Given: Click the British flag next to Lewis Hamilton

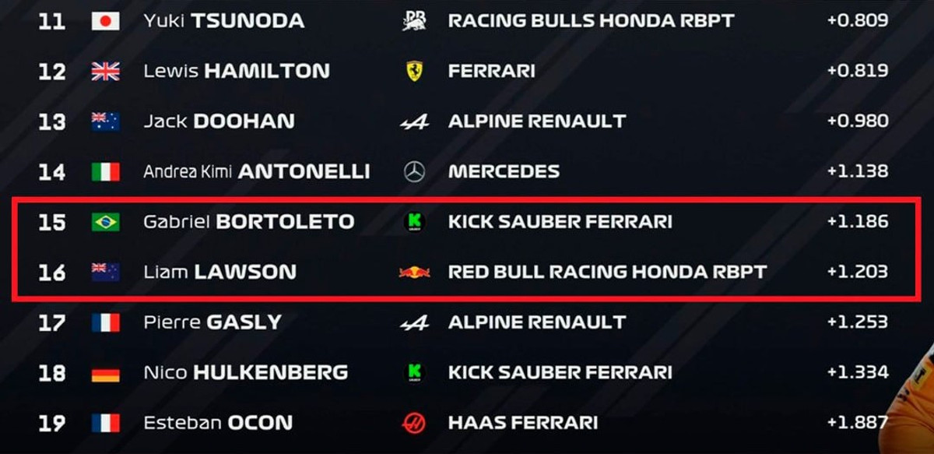Looking at the screenshot, I should (106, 72).
